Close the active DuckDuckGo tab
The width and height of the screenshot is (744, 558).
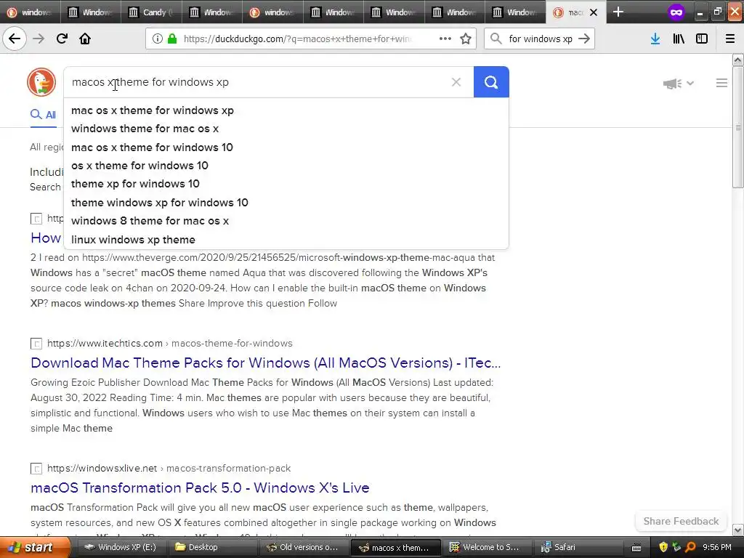coord(593,12)
